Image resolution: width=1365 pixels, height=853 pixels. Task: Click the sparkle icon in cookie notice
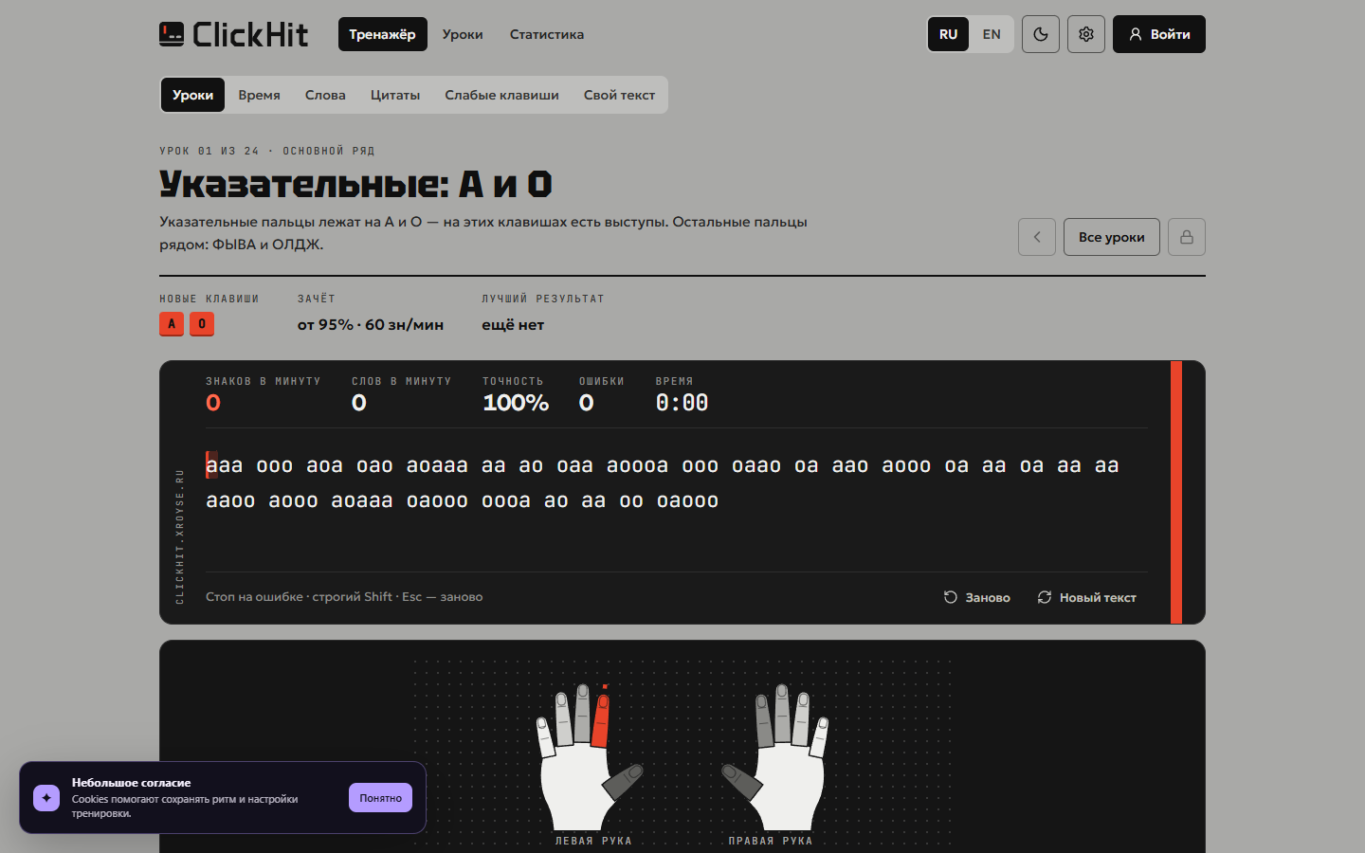pos(46,798)
